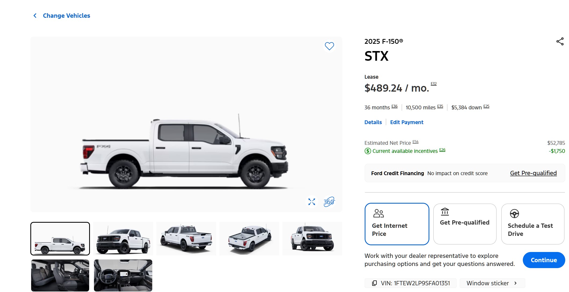Go back via Change Vehicles

[x=66, y=16]
